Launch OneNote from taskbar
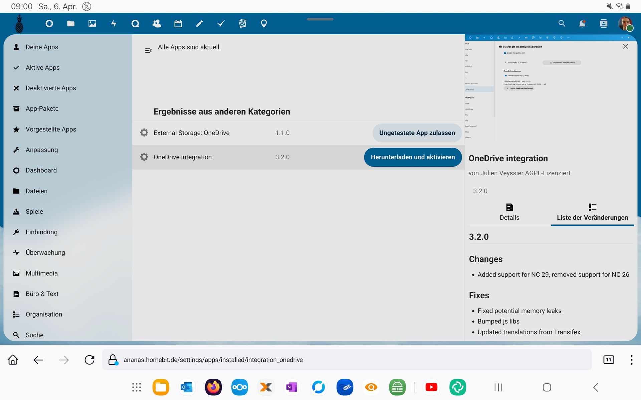The width and height of the screenshot is (641, 400). (292, 387)
